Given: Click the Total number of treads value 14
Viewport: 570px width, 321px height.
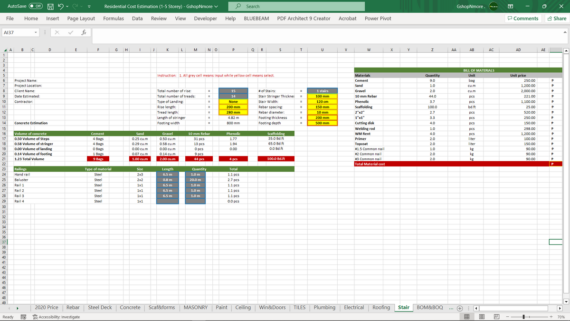Looking at the screenshot, I should (x=233, y=96).
